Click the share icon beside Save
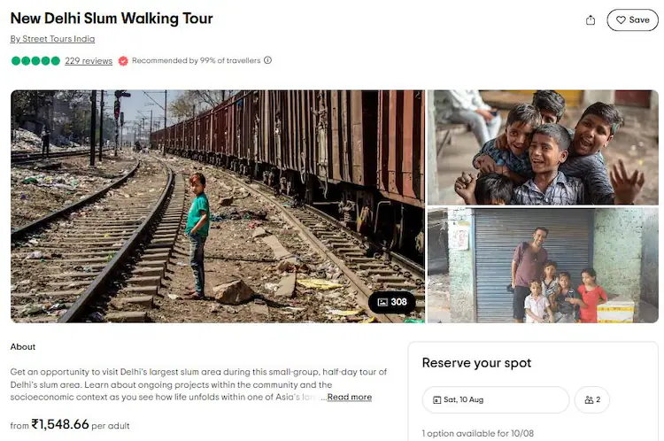Image resolution: width=664 pixels, height=441 pixels. pos(591,19)
